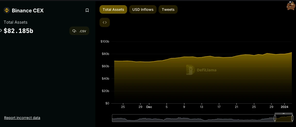The width and height of the screenshot is (296, 127).
Task: Click the Dec label on the date axis
Action: coord(149,107)
